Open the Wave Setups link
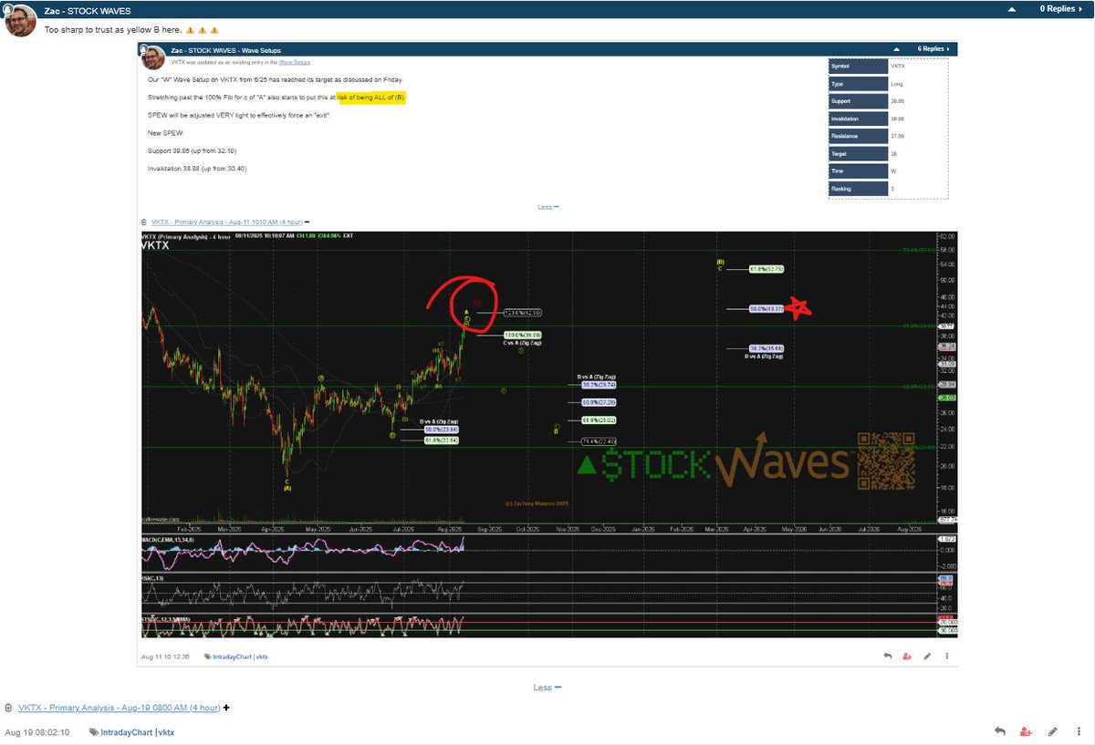1095x745 pixels. coord(295,62)
